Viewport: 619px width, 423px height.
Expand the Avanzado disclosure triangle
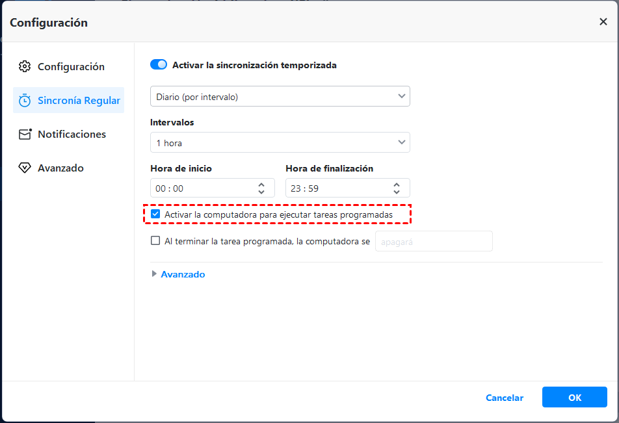click(x=154, y=274)
